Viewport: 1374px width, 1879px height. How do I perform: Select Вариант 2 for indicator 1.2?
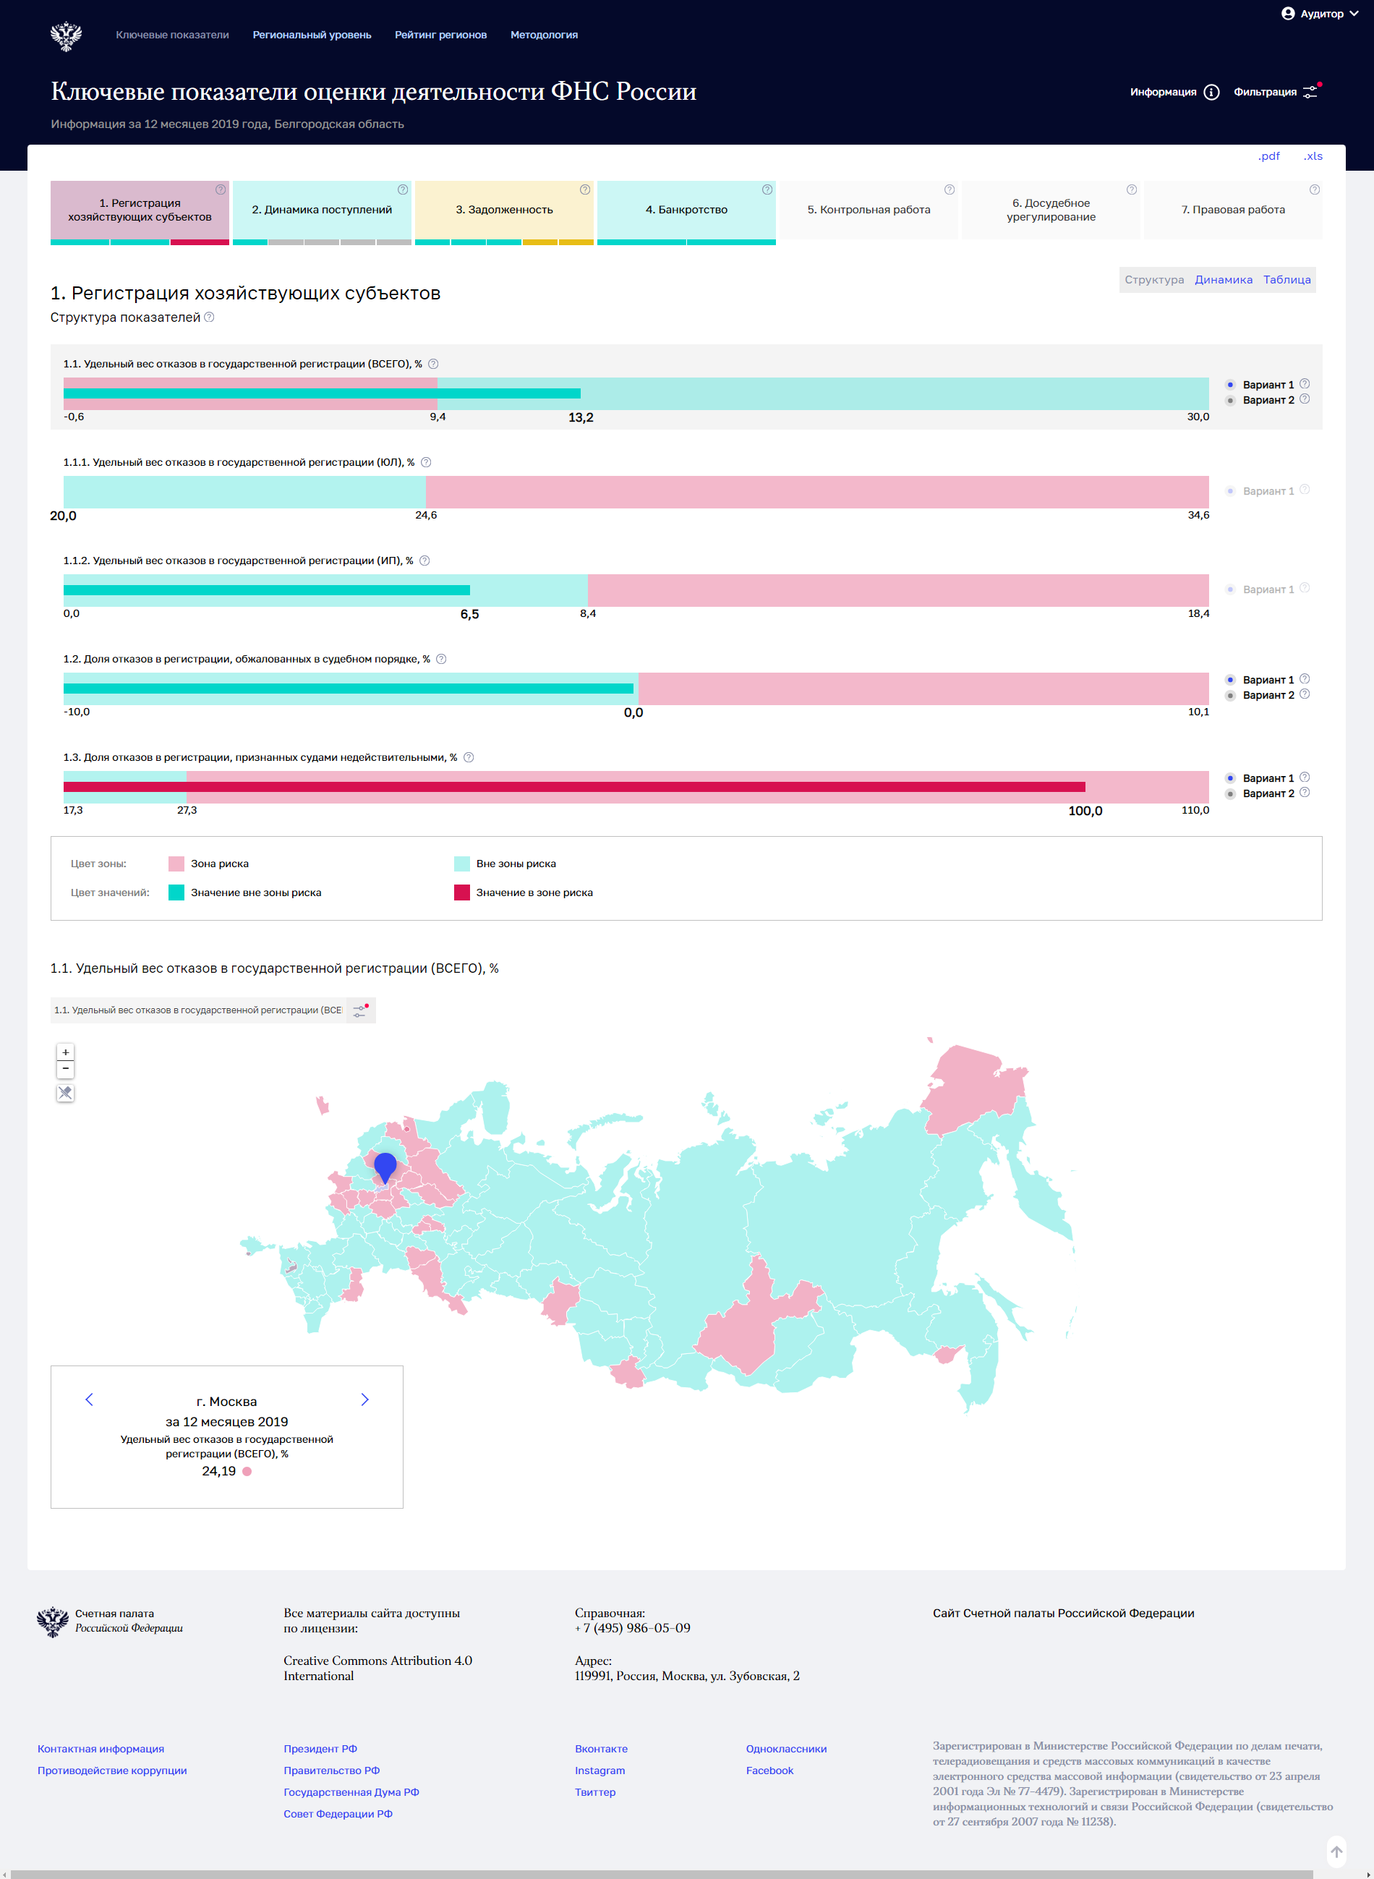[x=1230, y=695]
